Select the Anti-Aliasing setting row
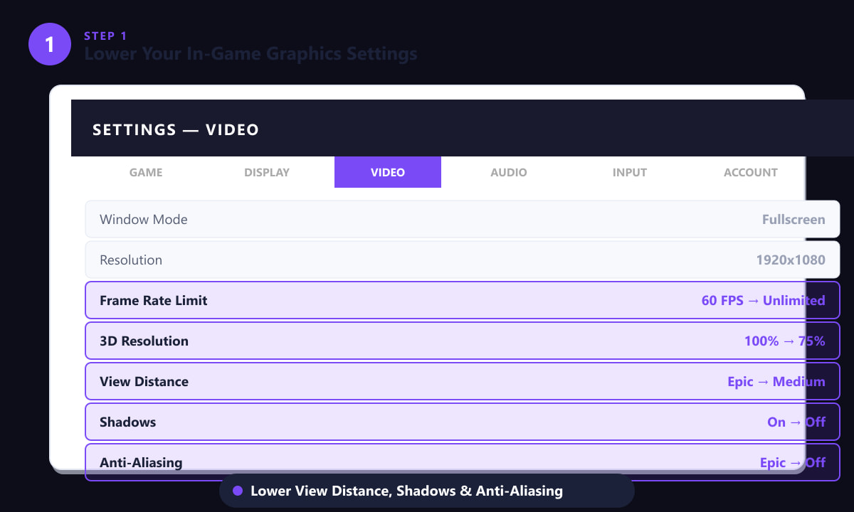The height and width of the screenshot is (512, 854). [463, 462]
